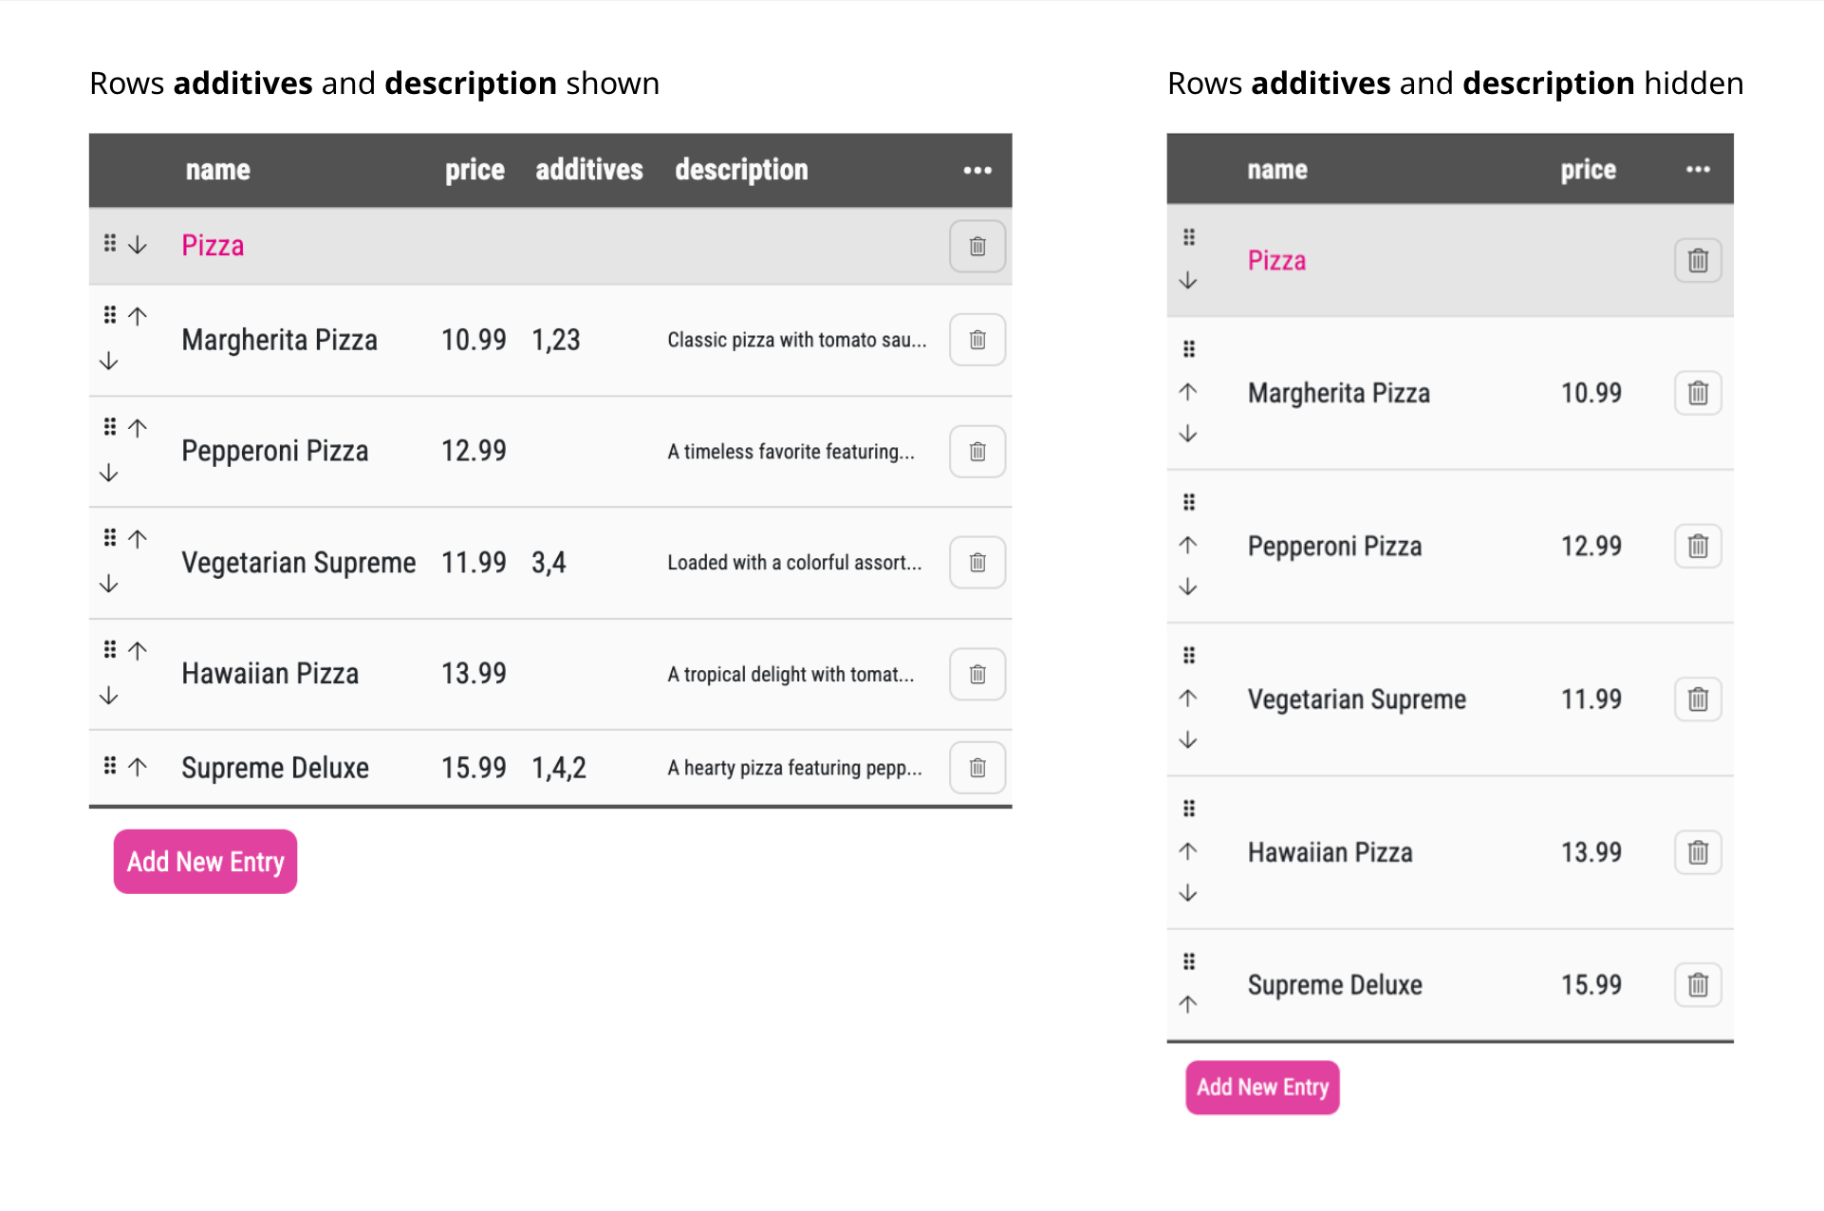Select the pink Pizza category name in left table

213,246
